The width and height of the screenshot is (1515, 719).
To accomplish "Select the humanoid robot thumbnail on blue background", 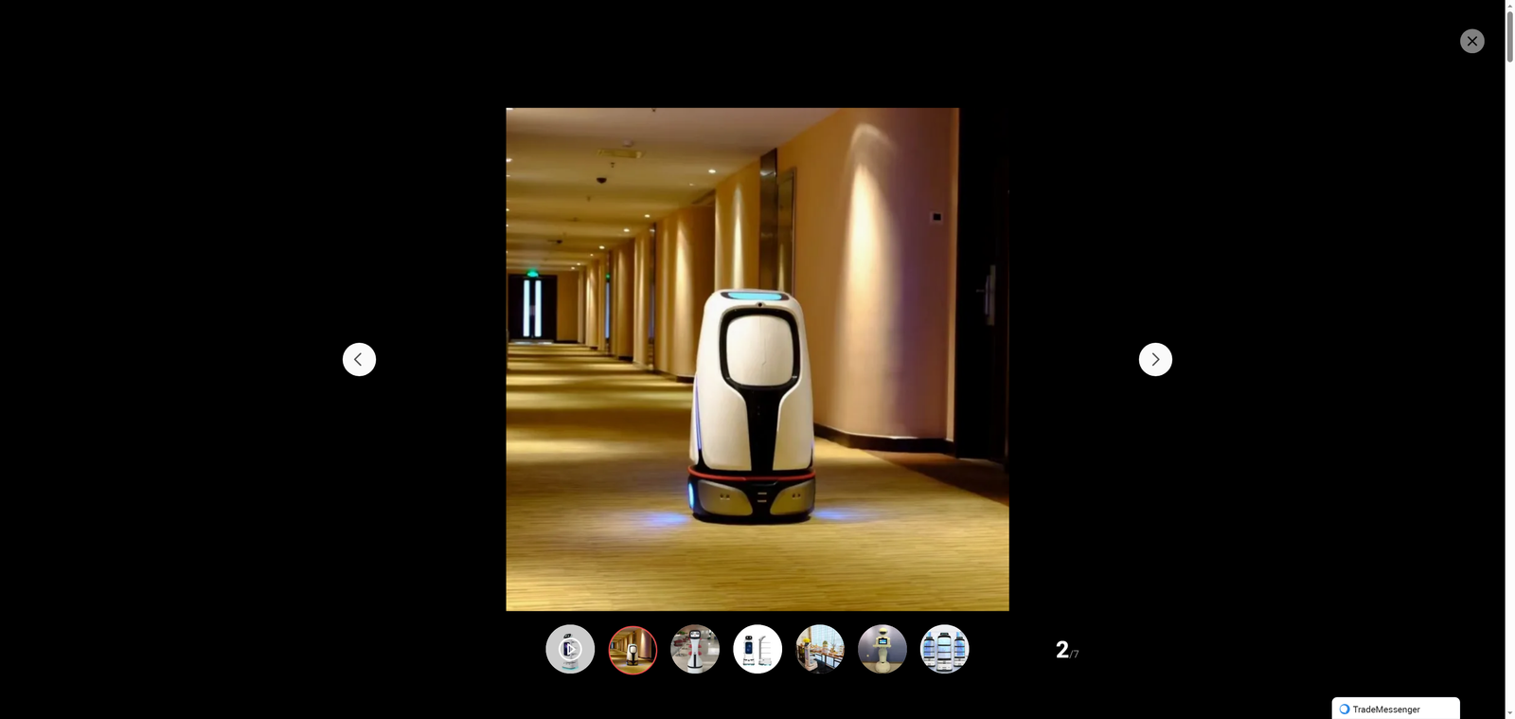I will (x=882, y=649).
